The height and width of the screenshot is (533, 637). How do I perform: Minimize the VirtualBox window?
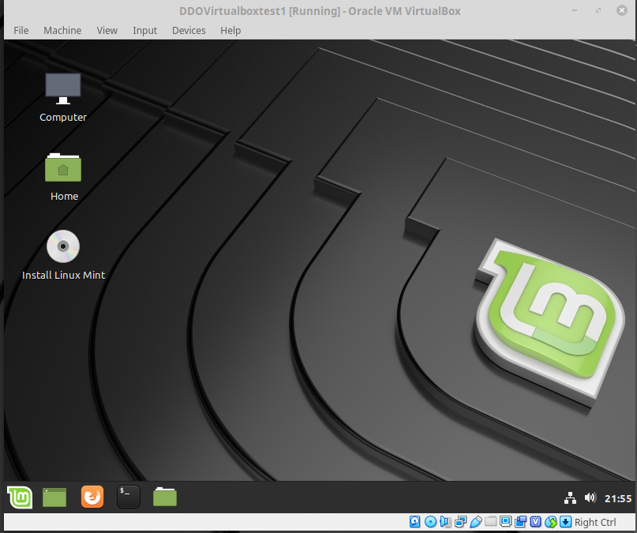click(x=575, y=10)
